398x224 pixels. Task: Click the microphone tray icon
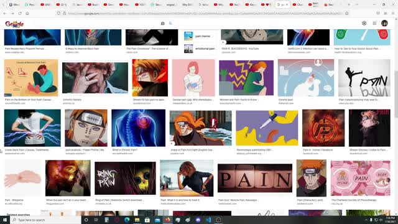371,220
